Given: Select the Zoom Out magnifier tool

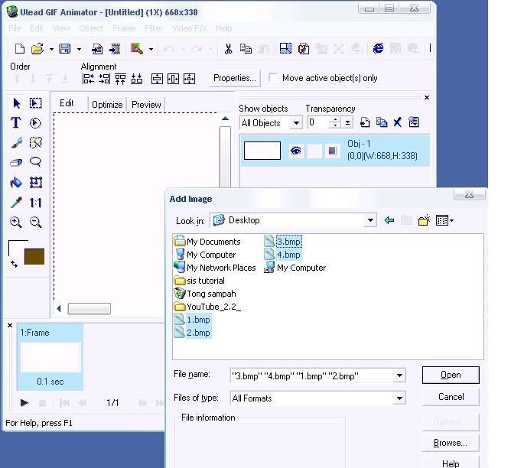Looking at the screenshot, I should pos(35,222).
